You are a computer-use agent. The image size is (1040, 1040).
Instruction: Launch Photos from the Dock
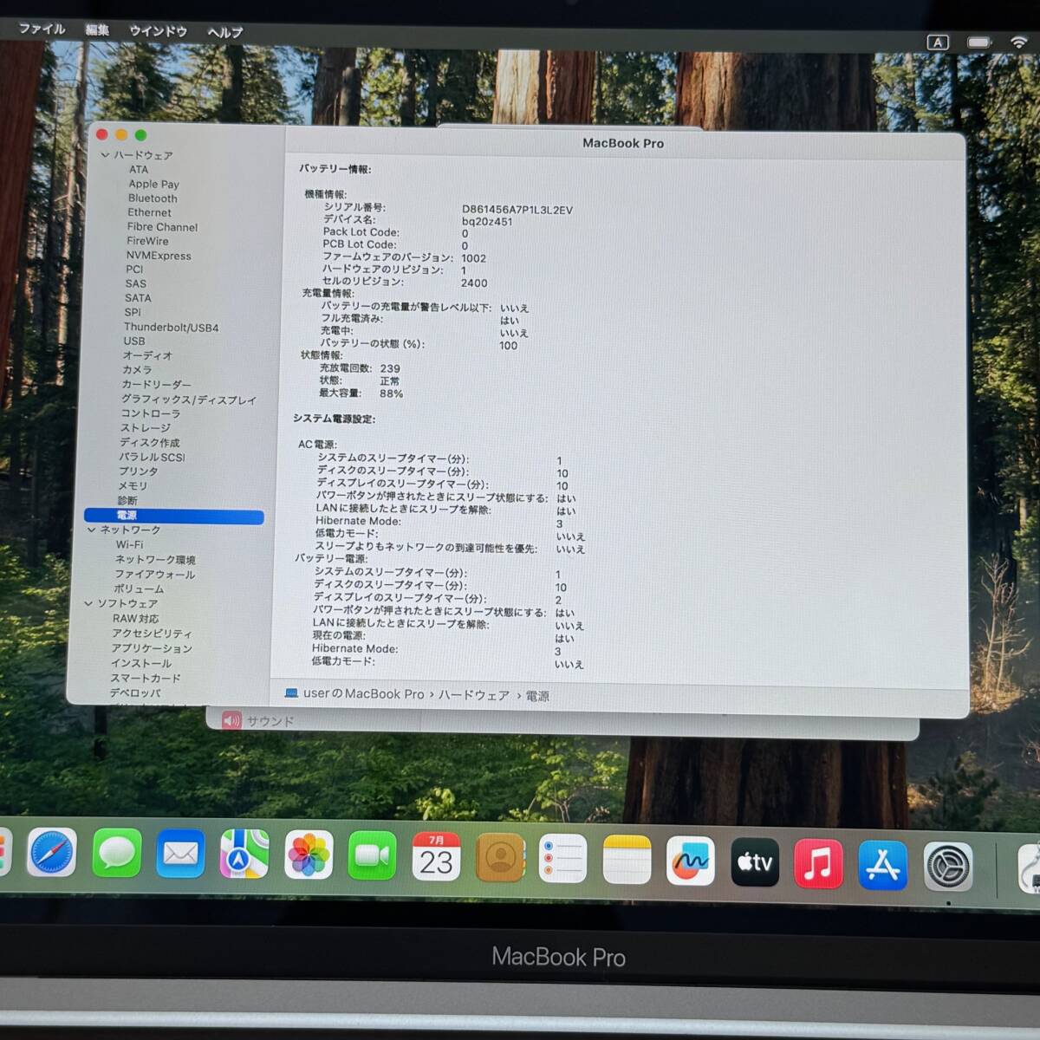pyautogui.click(x=309, y=856)
